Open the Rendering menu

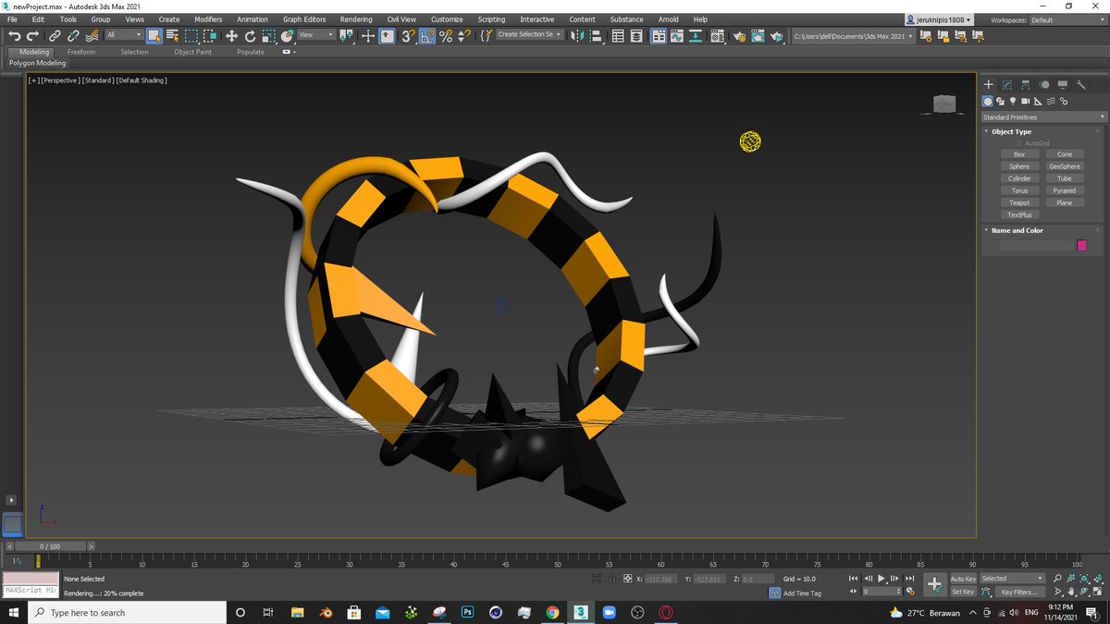pyautogui.click(x=356, y=18)
